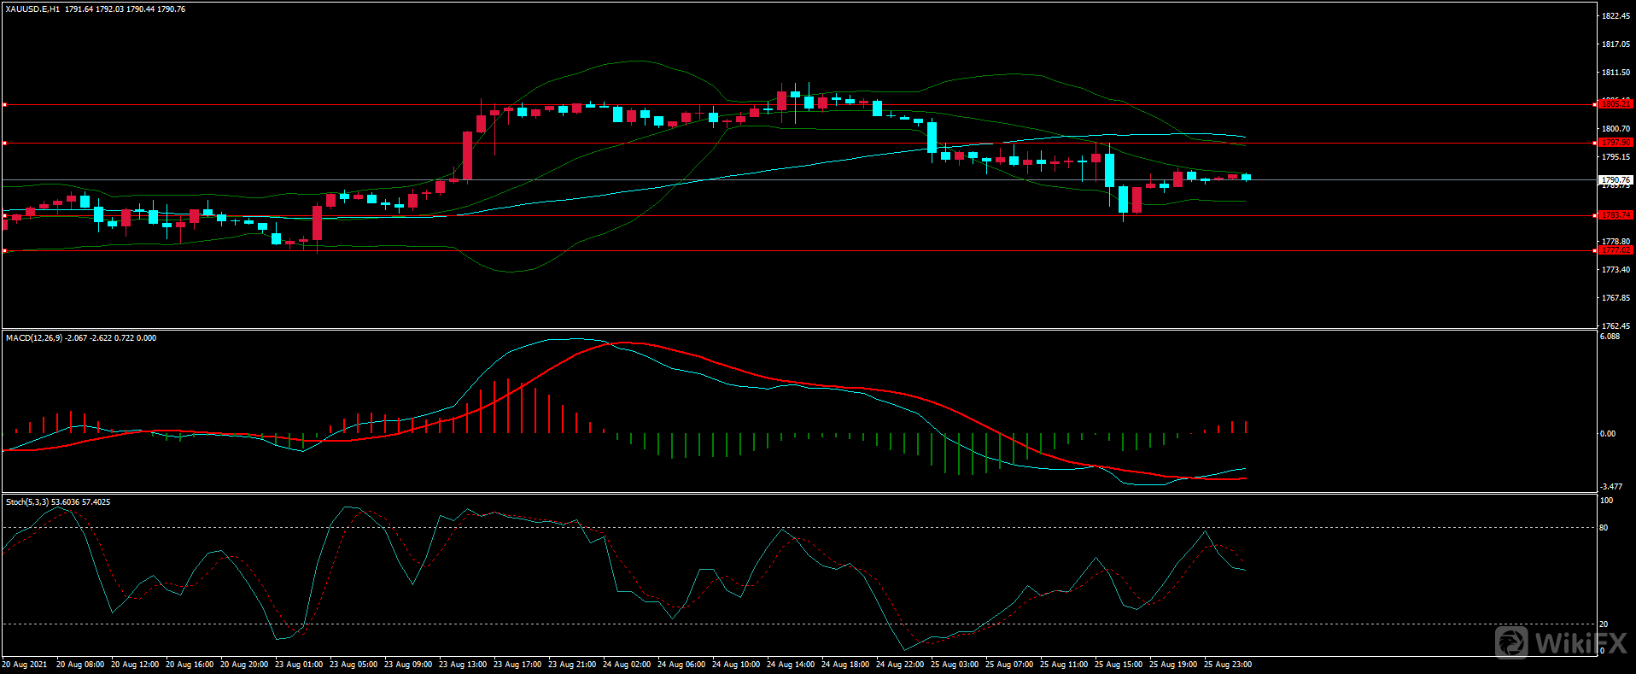This screenshot has height=674, width=1636.
Task: Select the 1783.74 red price tag
Action: (x=1615, y=215)
